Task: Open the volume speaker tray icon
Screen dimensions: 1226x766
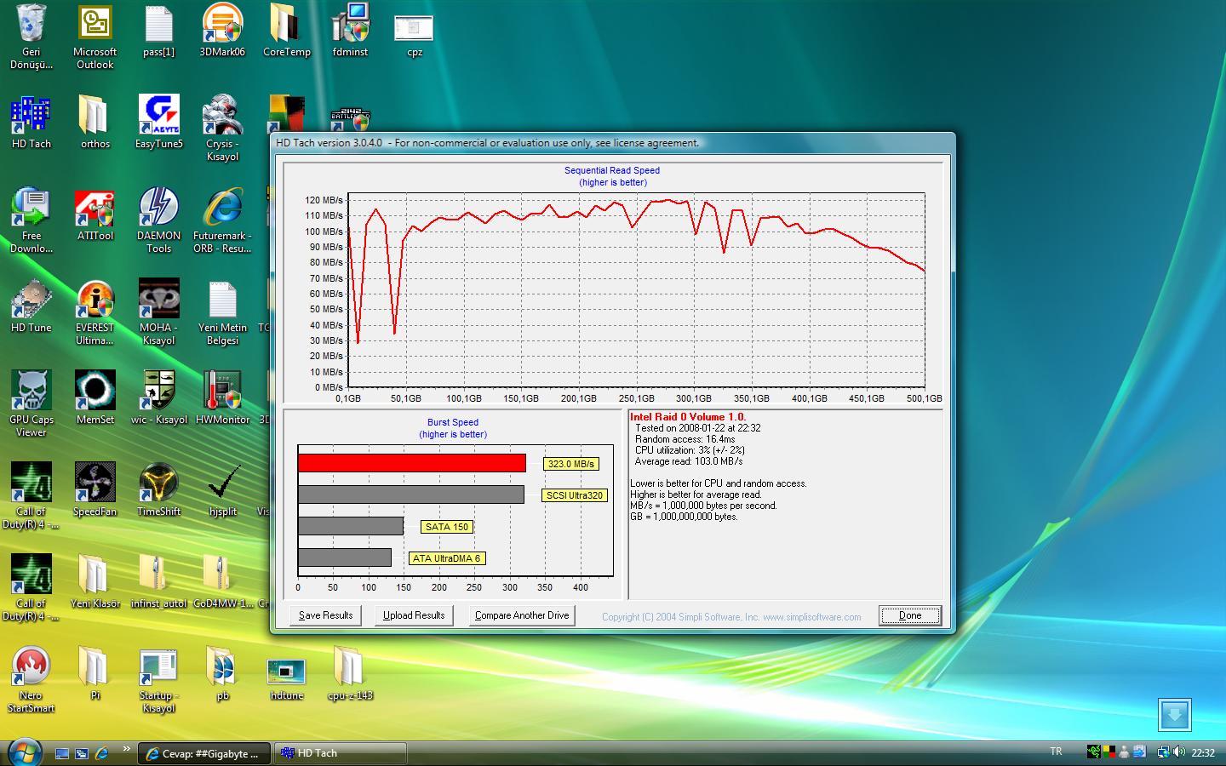Action: point(1179,752)
